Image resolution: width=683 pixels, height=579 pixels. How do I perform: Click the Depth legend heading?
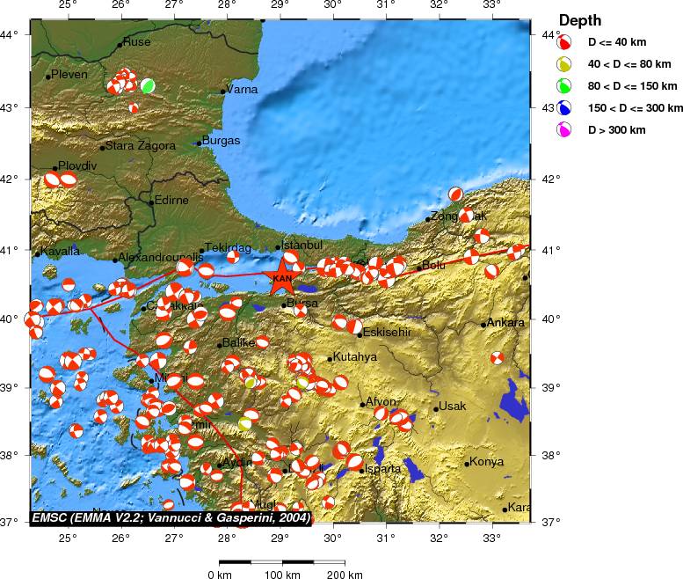coord(581,20)
